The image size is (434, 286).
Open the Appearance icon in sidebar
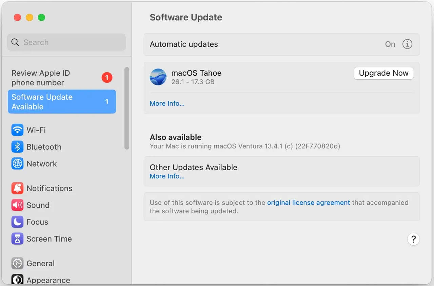[17, 280]
